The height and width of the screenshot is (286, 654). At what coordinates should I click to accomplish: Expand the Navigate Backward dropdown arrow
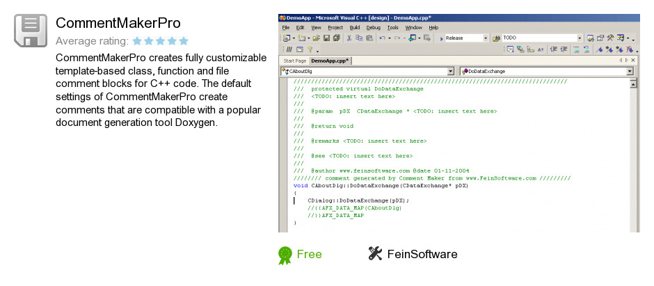(419, 38)
